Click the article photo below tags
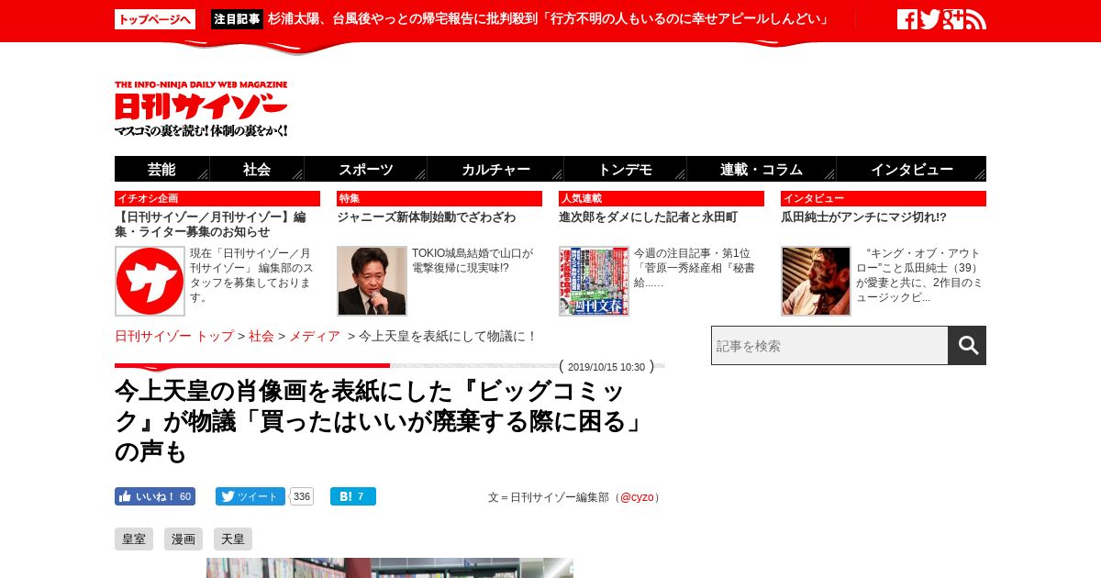The width and height of the screenshot is (1101, 578). coord(390,568)
